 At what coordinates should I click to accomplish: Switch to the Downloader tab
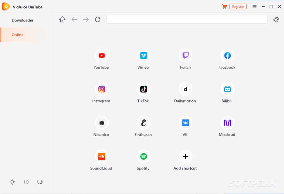tap(23, 20)
